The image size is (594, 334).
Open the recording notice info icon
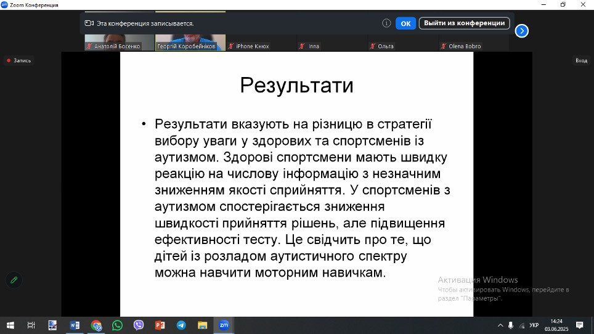pos(386,23)
